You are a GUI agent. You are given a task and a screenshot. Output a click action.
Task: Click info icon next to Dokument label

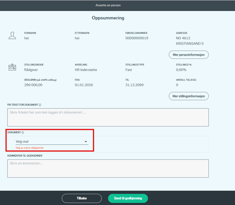click(23, 132)
